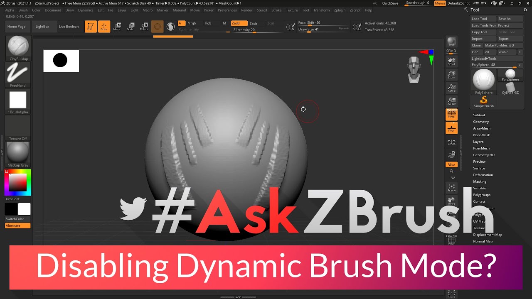This screenshot has width=532, height=299.
Task: Click the Frame mesh icon
Action: pos(451,188)
